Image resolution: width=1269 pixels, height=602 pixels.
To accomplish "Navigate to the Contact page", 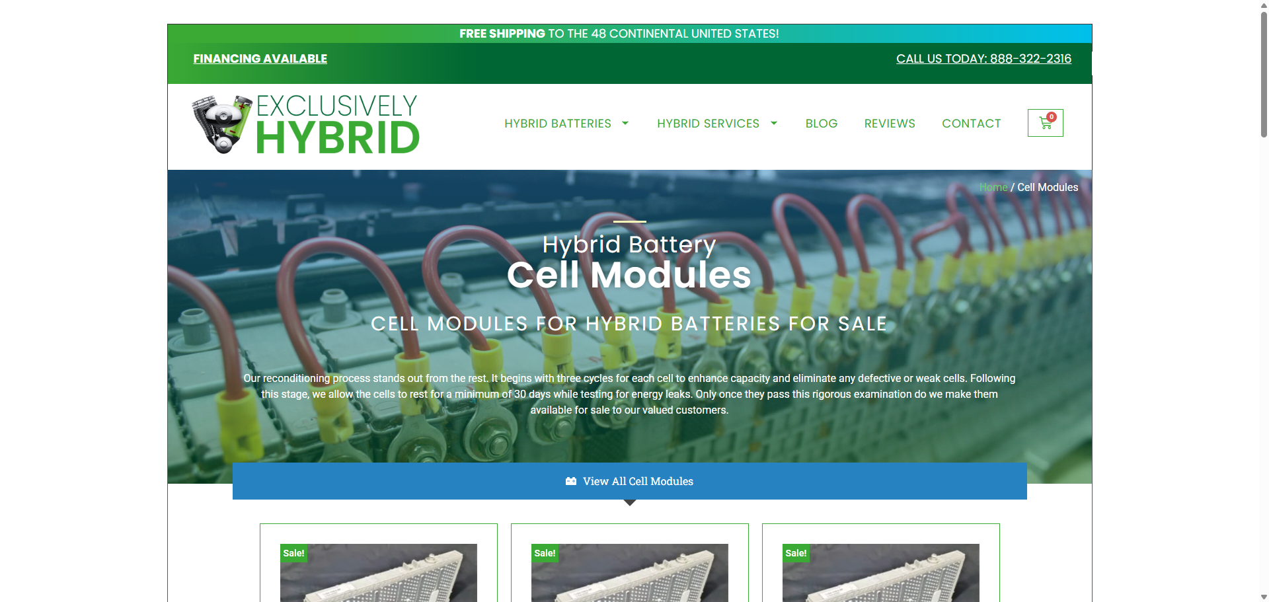I will [x=972, y=124].
